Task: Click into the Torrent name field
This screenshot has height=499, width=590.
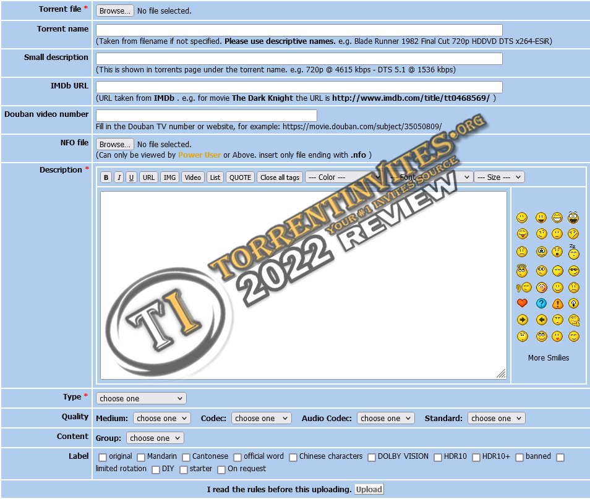Action: [299, 30]
